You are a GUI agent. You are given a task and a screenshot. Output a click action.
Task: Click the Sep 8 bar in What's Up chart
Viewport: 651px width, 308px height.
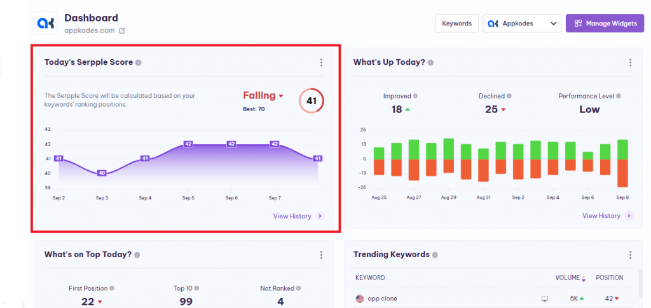point(622,163)
